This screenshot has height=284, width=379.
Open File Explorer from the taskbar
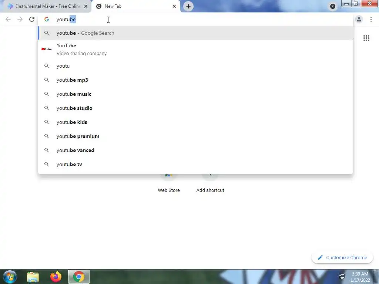[x=33, y=277]
